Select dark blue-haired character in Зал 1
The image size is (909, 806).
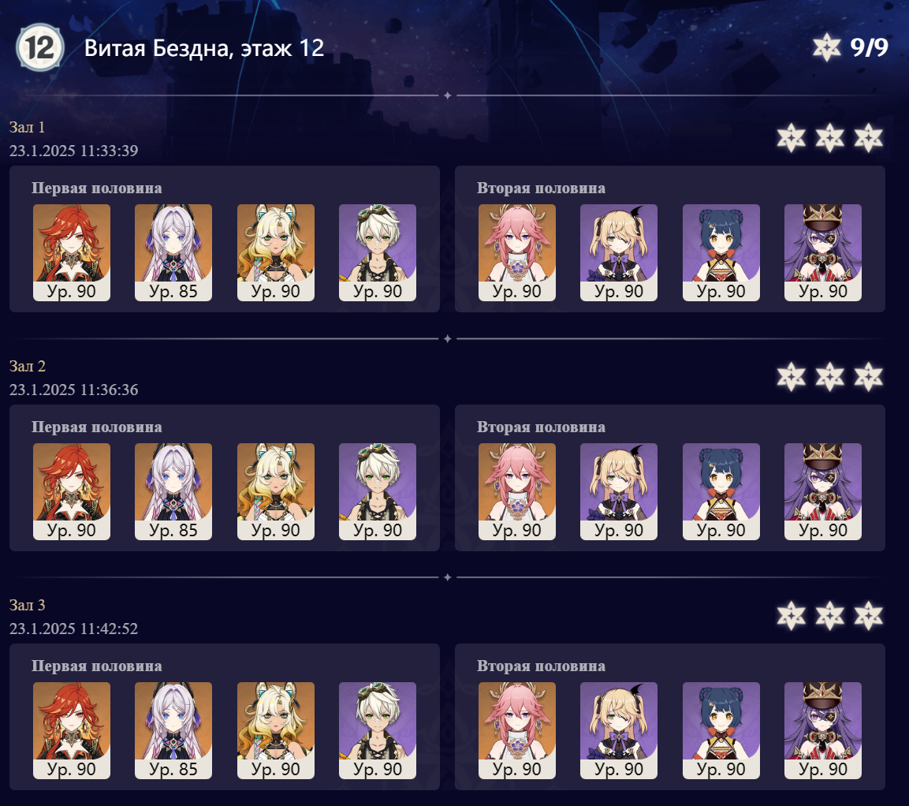point(721,252)
